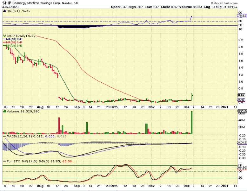Click the 2021 label on price chart axis
This screenshot has height=191, width=247.
224,107
